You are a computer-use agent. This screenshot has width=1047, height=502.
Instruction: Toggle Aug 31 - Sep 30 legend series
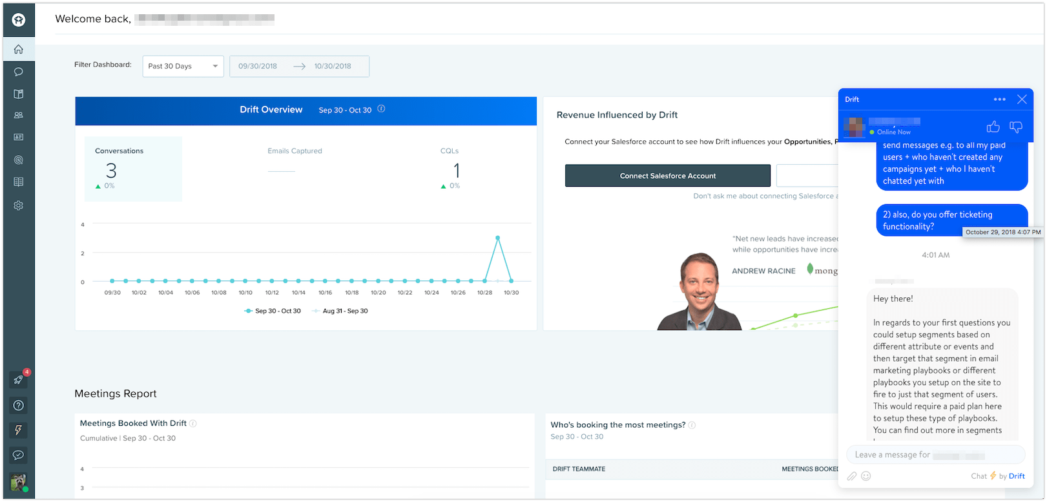340,311
